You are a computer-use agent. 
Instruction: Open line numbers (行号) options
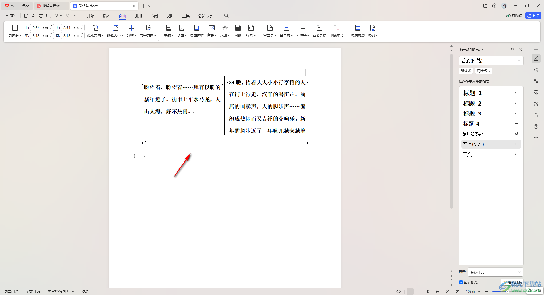coord(251,31)
